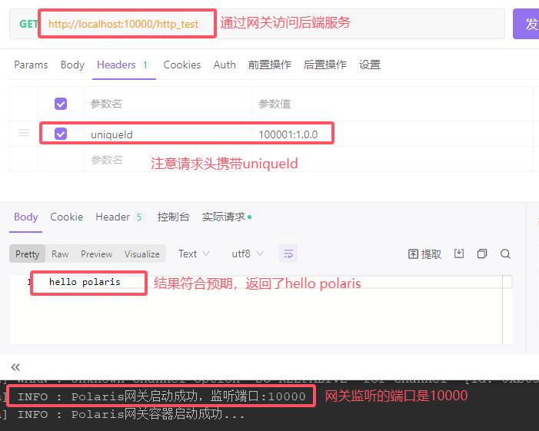Screen dimensions: 539x431
Task: Click the word wrap icon in response toolbar
Action: click(288, 254)
